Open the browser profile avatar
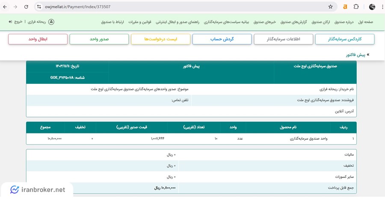The height and width of the screenshot is (201, 385). click(x=372, y=7)
